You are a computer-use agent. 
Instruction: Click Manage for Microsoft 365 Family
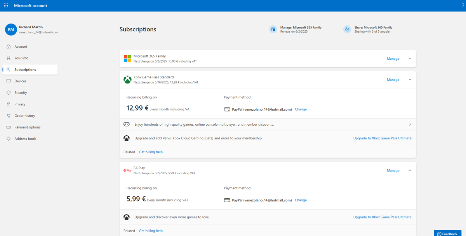tap(393, 59)
